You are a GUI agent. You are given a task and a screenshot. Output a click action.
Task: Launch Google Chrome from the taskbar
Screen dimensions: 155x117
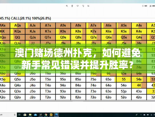46,115
